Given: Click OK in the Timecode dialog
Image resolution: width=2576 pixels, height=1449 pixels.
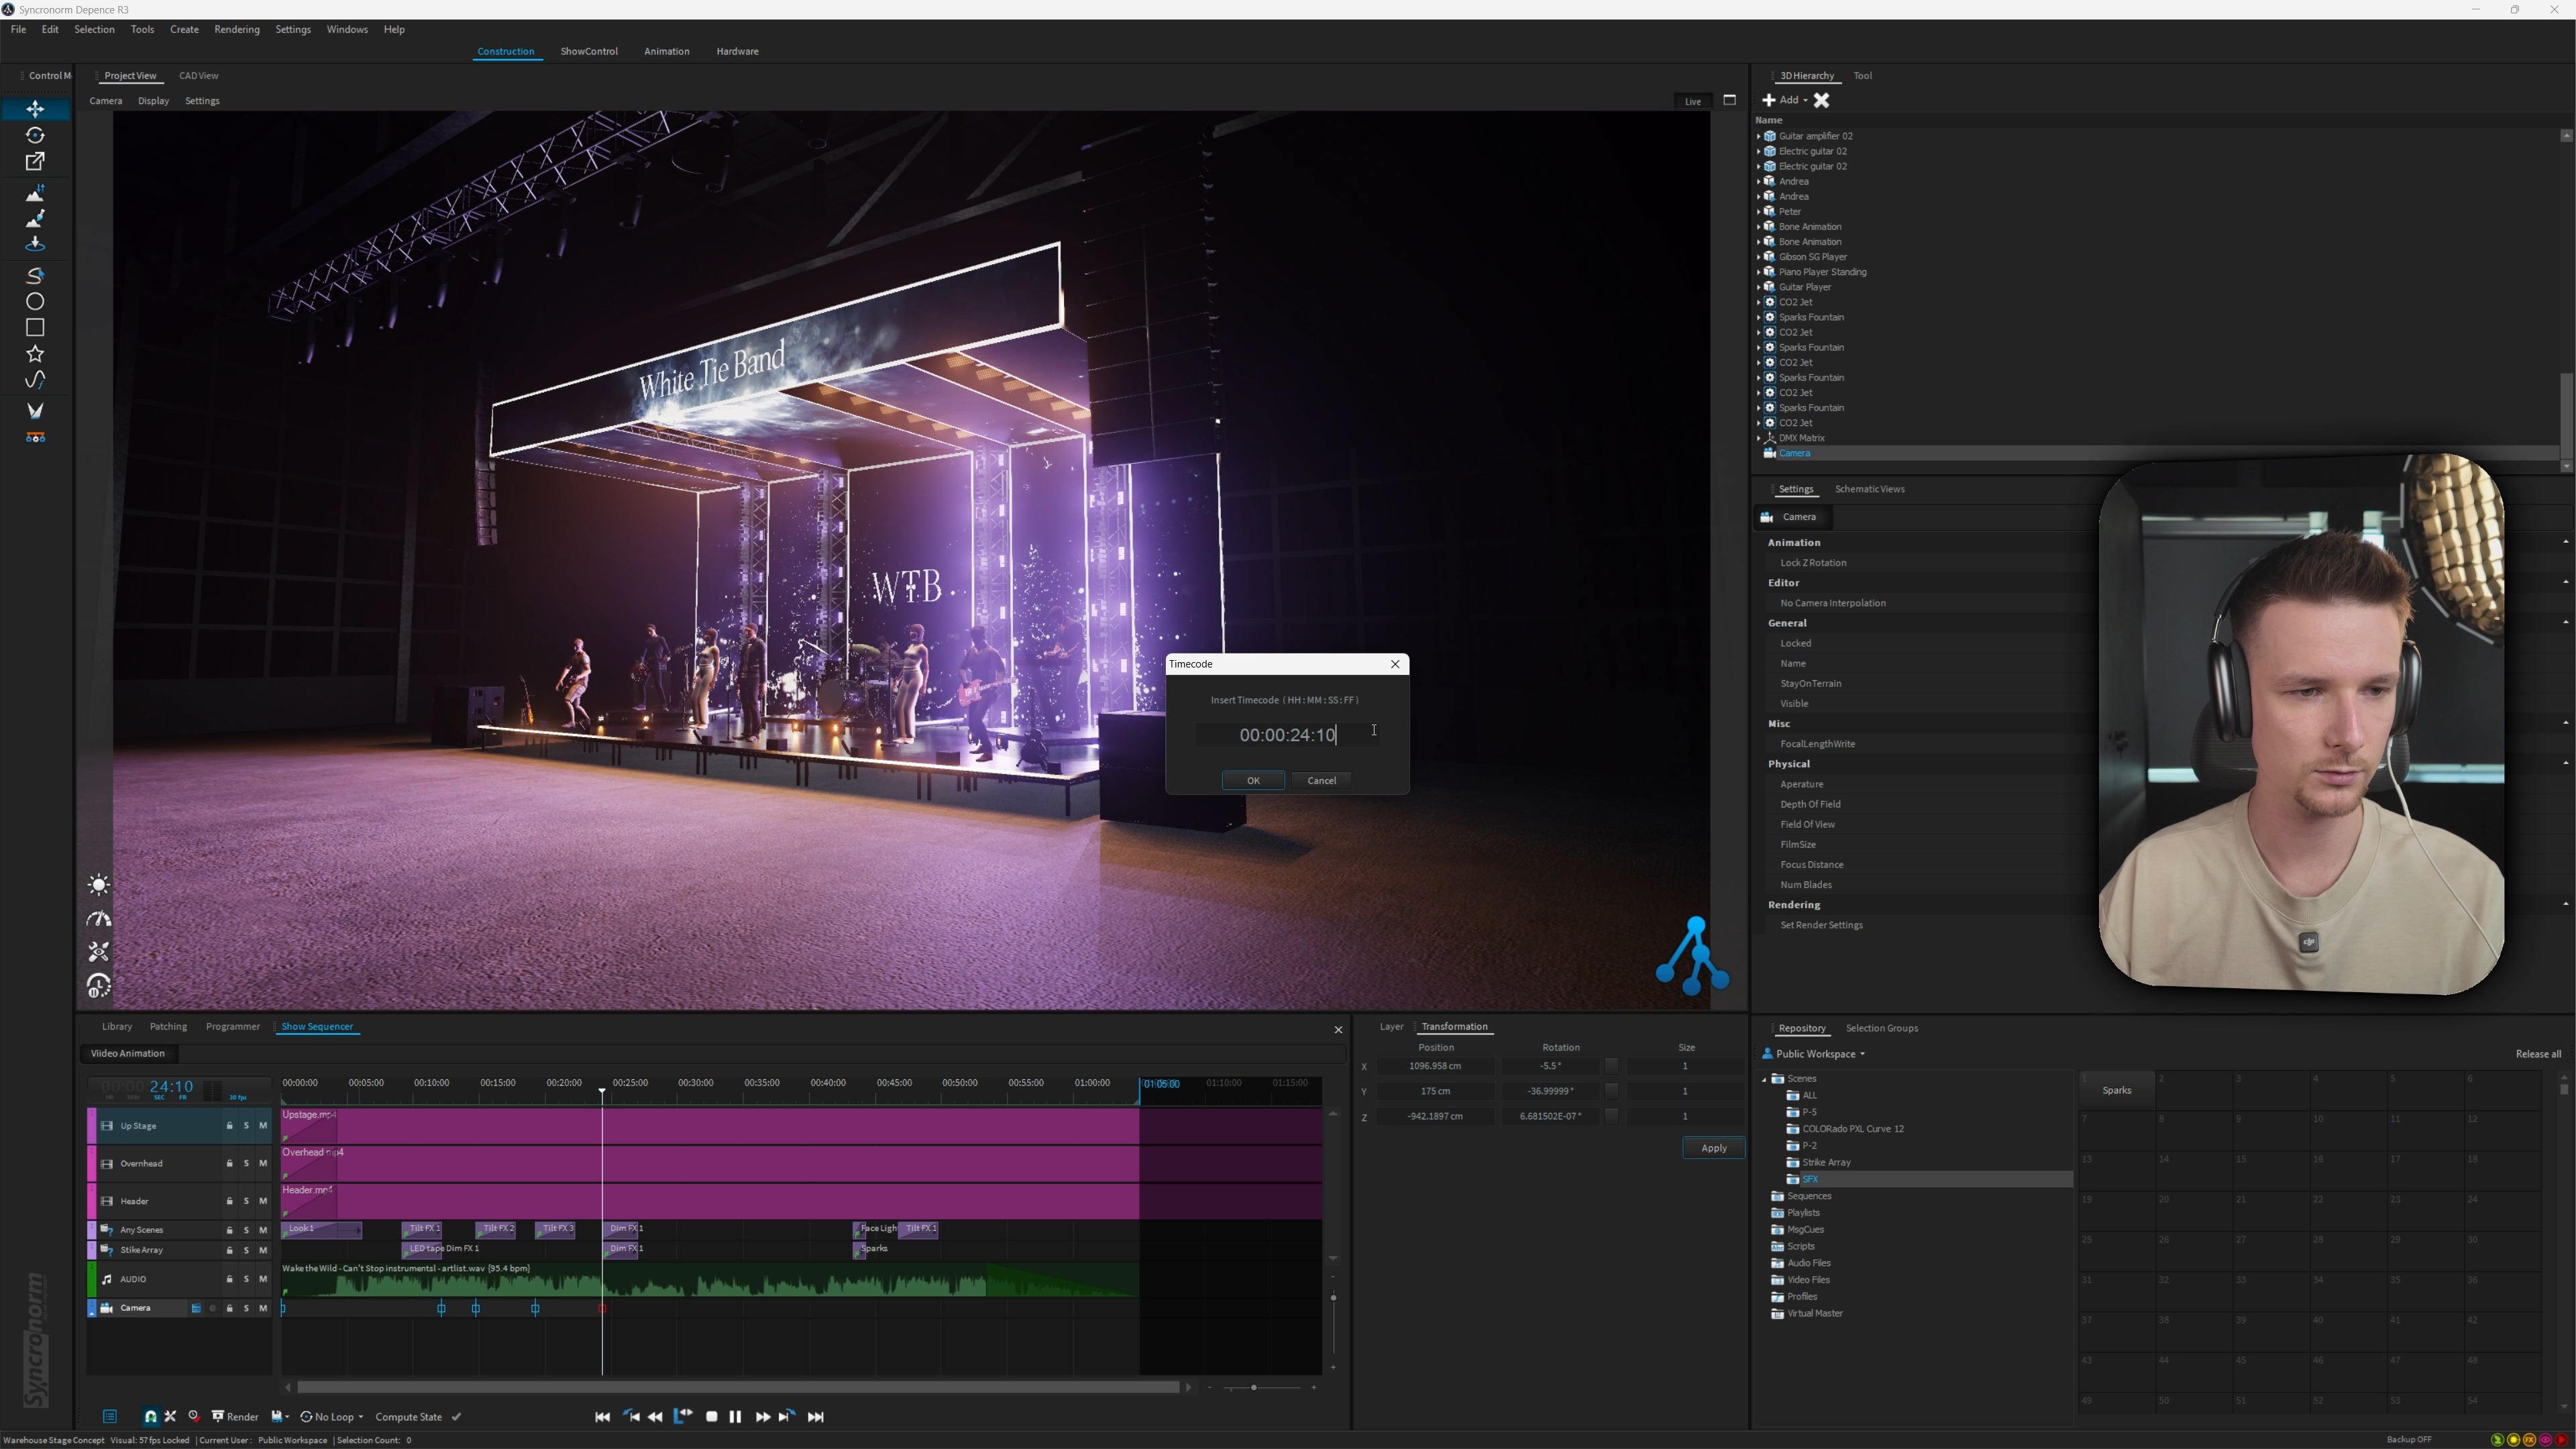Looking at the screenshot, I should 1252,780.
